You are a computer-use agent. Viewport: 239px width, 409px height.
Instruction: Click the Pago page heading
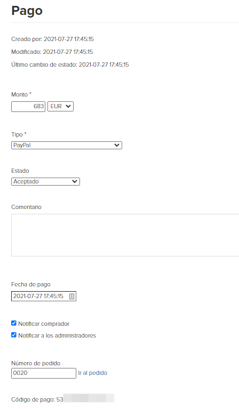point(27,11)
